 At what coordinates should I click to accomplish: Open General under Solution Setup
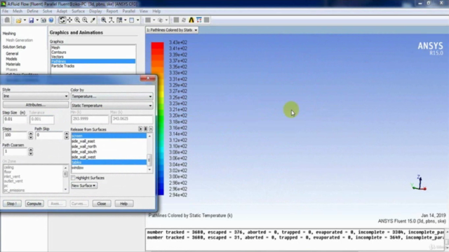click(12, 54)
